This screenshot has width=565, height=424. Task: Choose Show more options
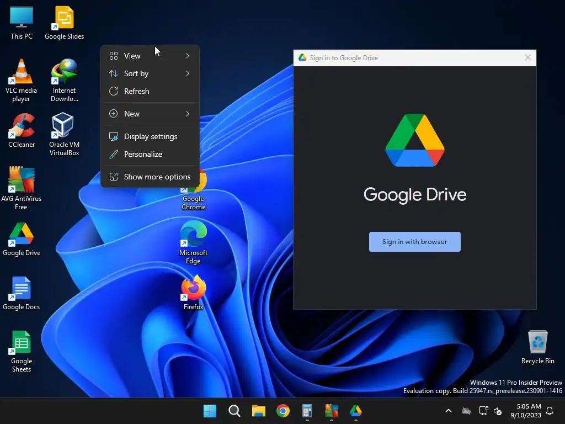(x=150, y=177)
